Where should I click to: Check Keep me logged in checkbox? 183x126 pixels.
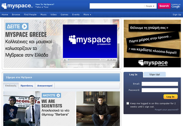click(x=128, y=103)
